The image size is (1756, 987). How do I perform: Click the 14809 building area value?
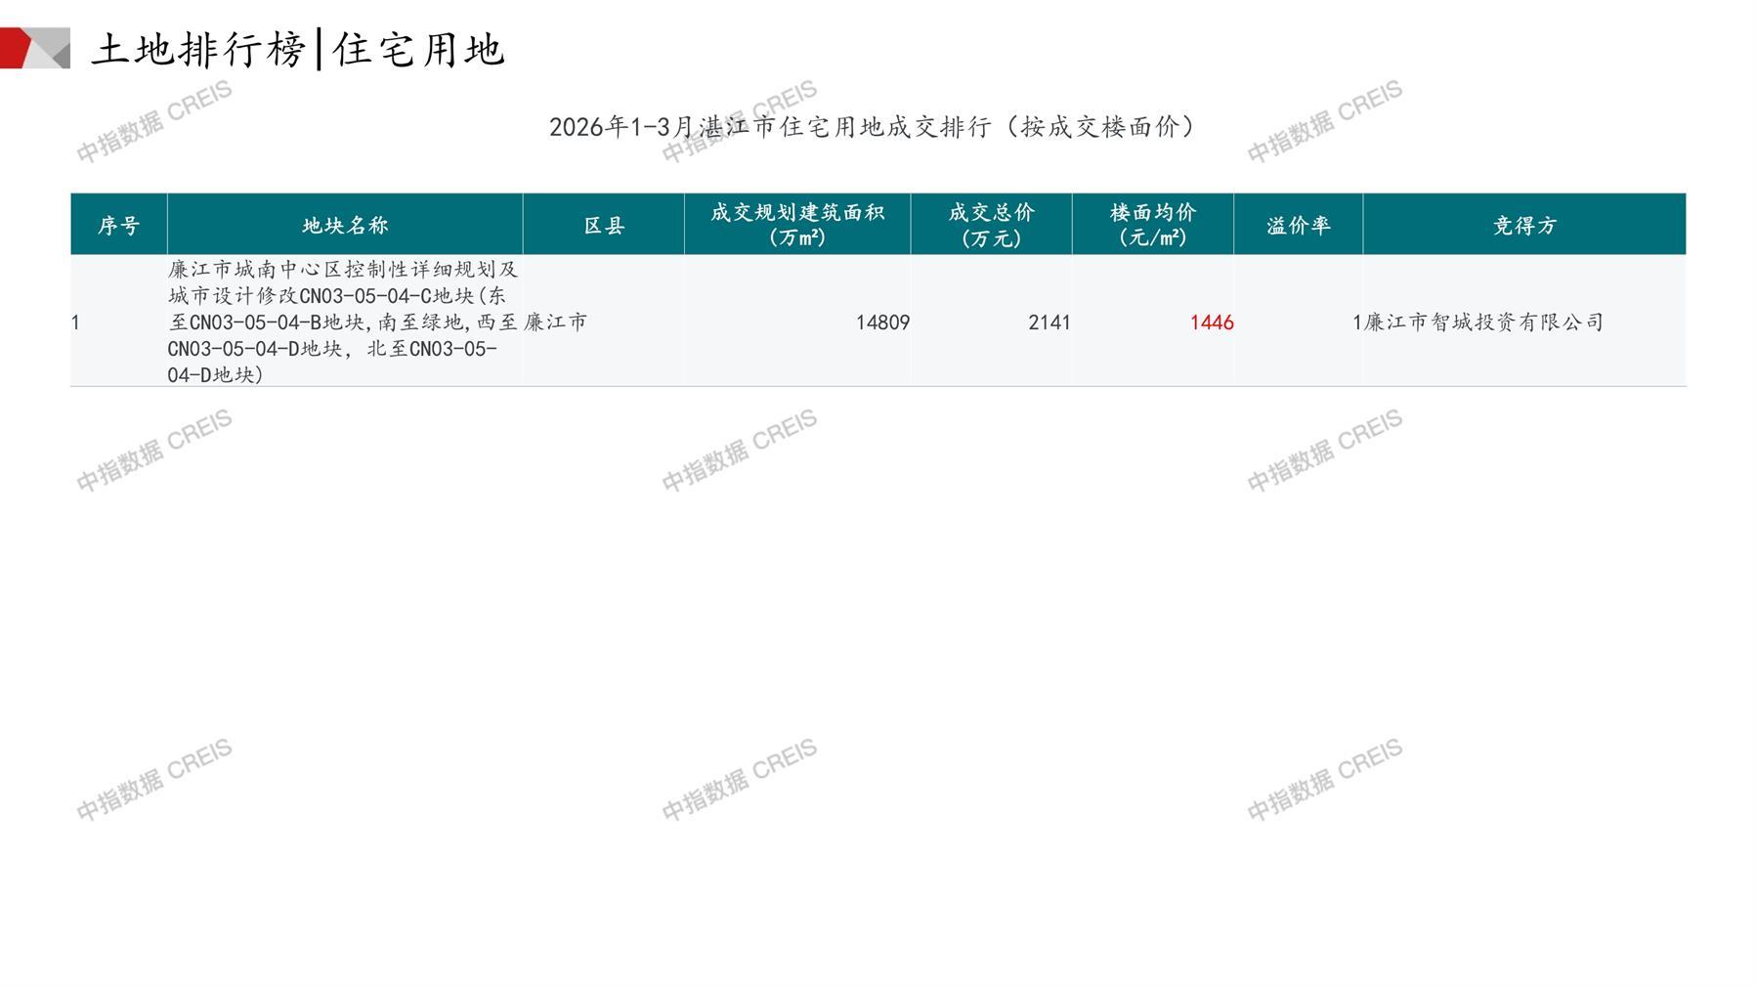[881, 322]
